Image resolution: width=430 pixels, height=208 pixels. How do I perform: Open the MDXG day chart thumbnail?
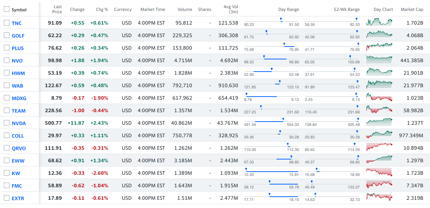tap(379, 97)
